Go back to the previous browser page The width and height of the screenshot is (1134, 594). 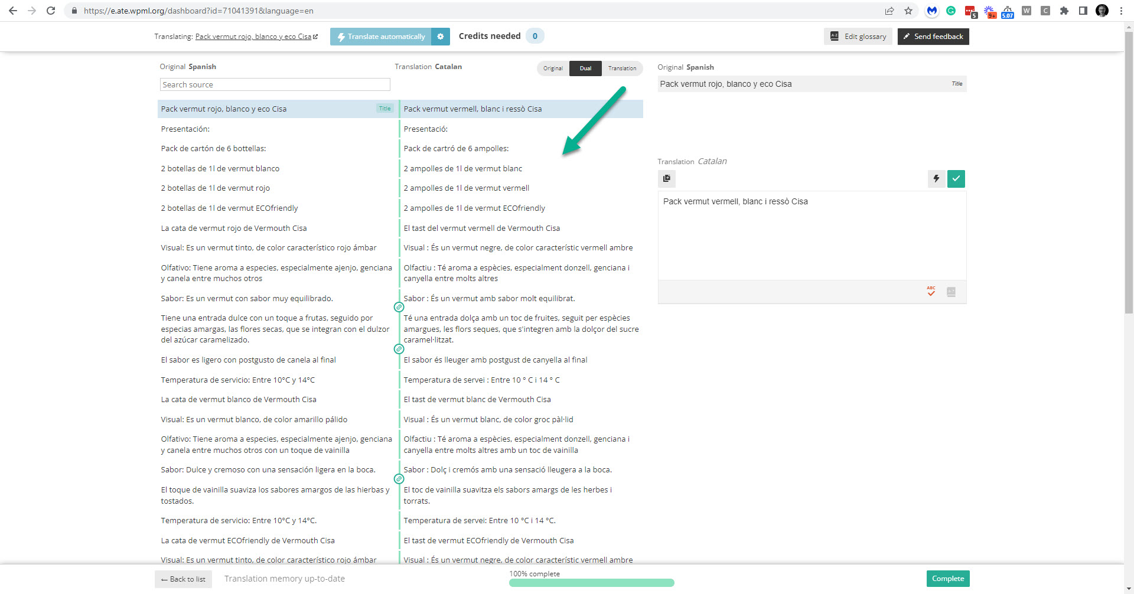pyautogui.click(x=13, y=11)
